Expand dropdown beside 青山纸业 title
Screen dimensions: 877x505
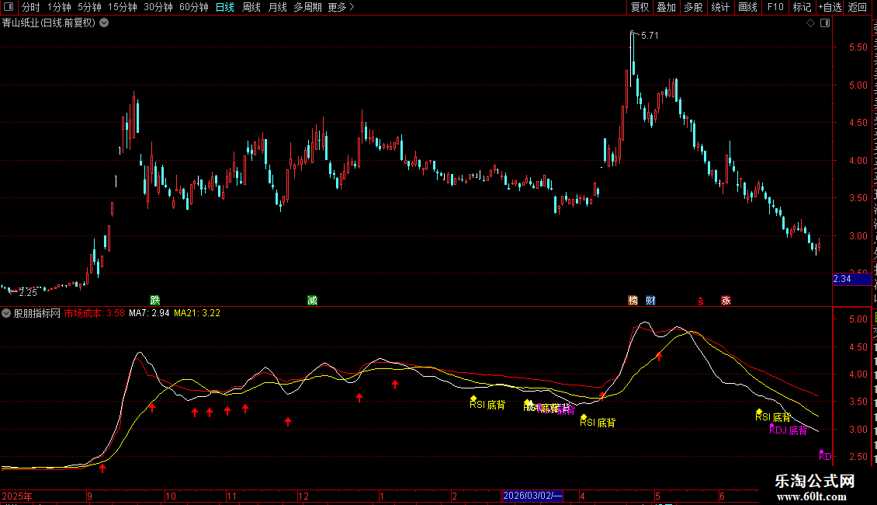[x=104, y=23]
